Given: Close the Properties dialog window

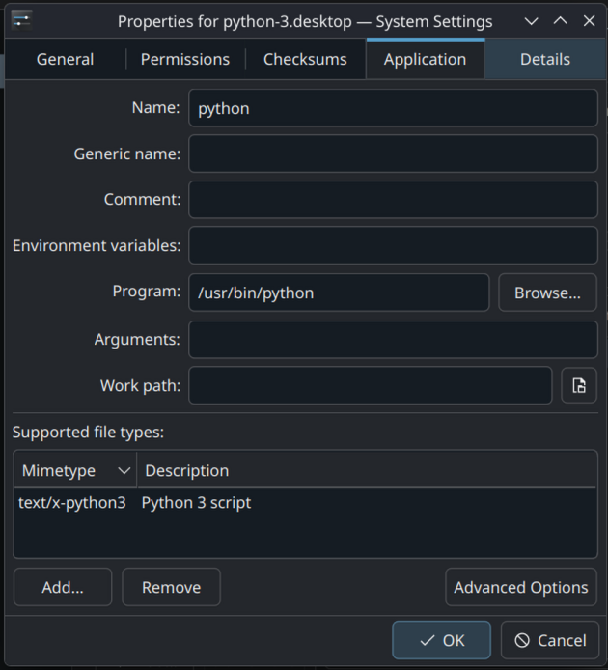Looking at the screenshot, I should click(x=589, y=20).
